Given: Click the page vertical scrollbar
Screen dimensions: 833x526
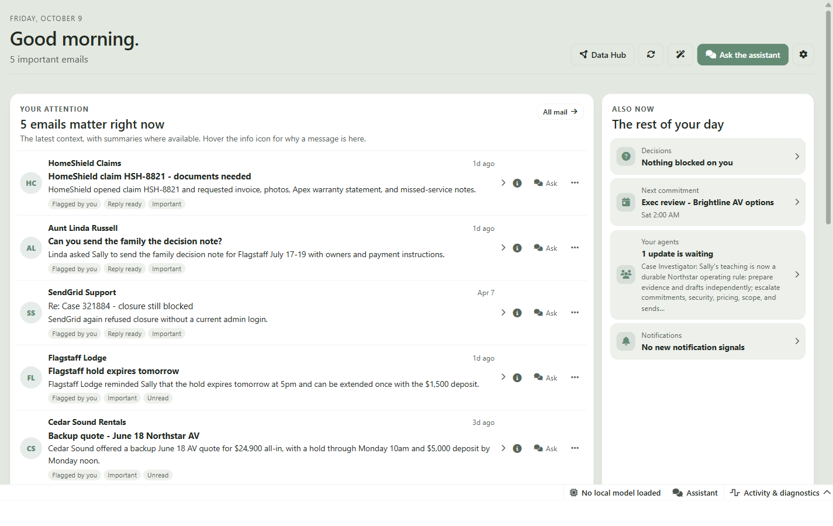Looking at the screenshot, I should 828,117.
